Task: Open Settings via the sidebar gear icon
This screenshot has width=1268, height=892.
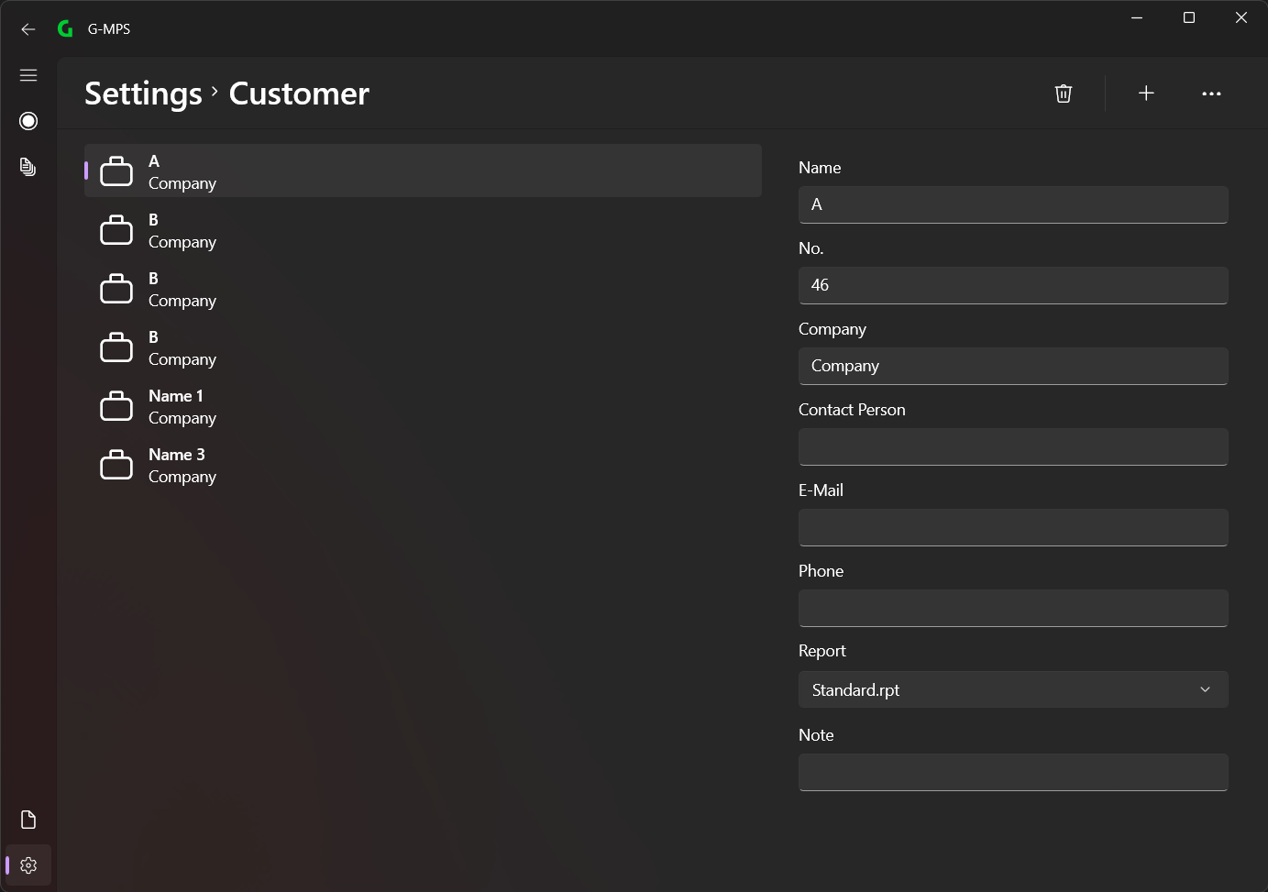Action: pos(28,865)
